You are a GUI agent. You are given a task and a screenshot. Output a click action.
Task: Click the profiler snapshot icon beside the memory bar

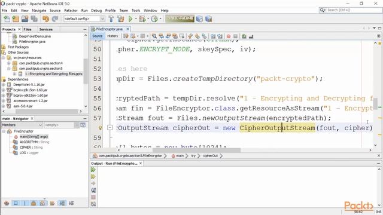199,19
